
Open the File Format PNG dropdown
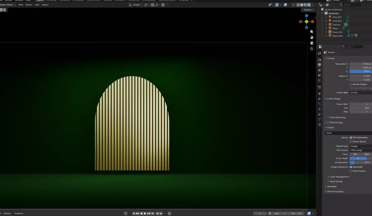(x=361, y=150)
